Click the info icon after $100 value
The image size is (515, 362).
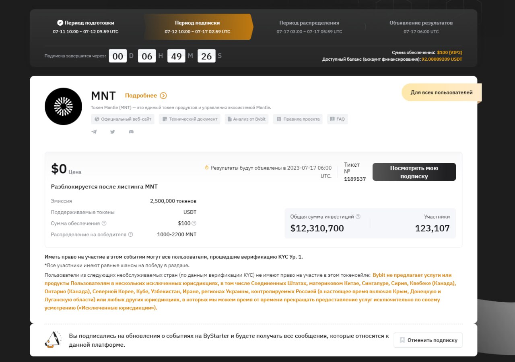194,223
